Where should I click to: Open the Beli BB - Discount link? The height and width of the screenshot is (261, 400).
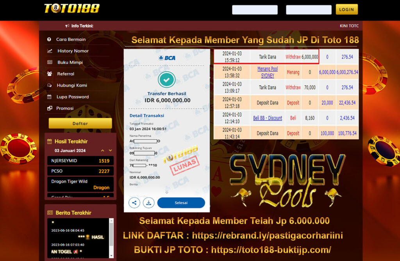pos(267,118)
